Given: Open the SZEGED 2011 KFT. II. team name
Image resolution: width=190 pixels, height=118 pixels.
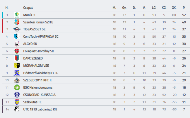Looking at the screenshot, I should point(38,80).
